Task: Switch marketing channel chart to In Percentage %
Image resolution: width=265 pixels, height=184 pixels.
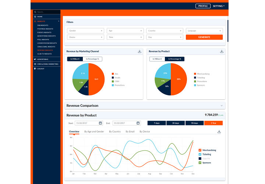Action: (x=92, y=59)
